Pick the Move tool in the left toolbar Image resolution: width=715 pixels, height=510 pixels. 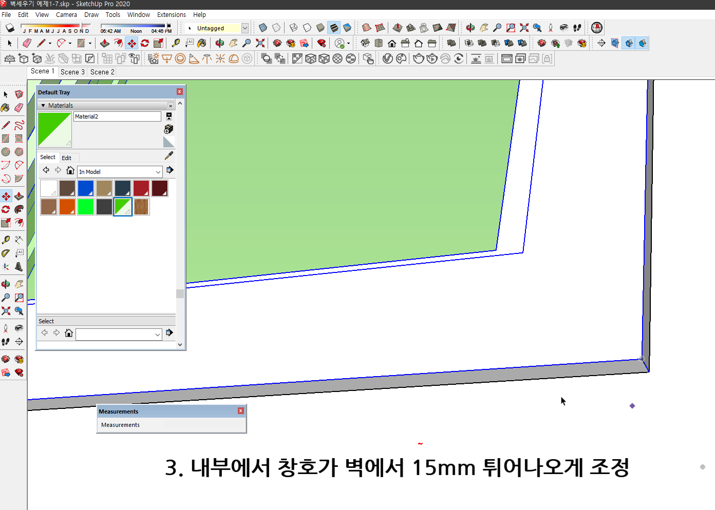[6, 195]
